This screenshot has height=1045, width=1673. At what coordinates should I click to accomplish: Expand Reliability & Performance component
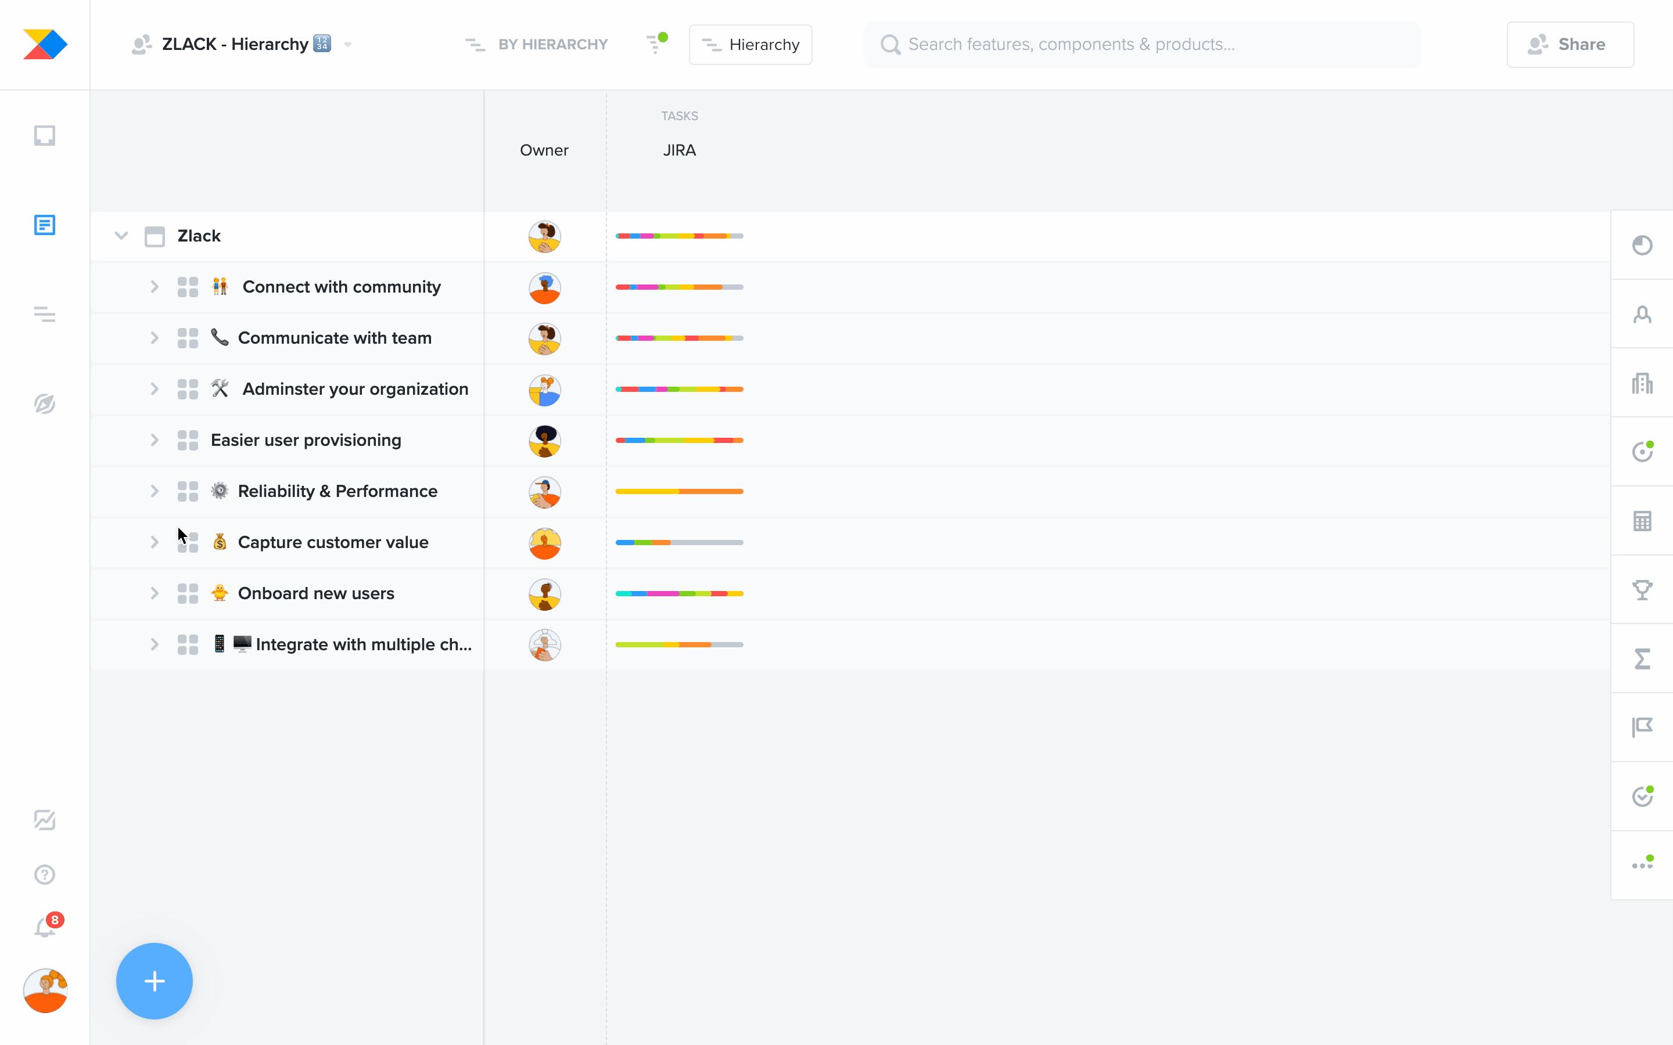pyautogui.click(x=154, y=491)
